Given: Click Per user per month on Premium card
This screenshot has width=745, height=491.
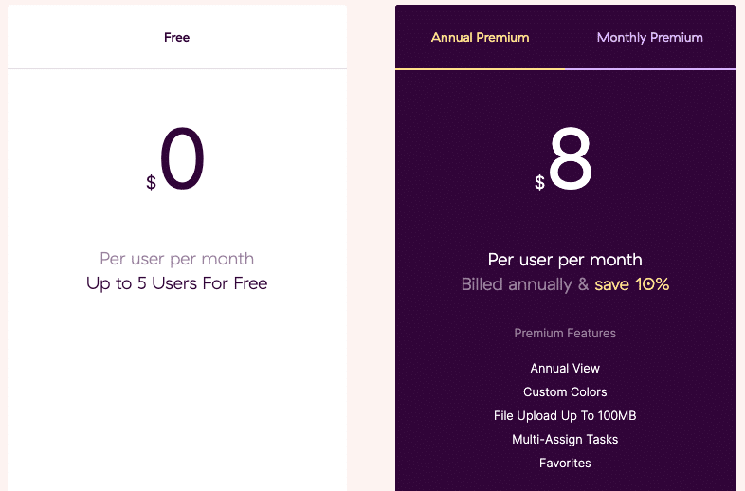Looking at the screenshot, I should [x=565, y=260].
